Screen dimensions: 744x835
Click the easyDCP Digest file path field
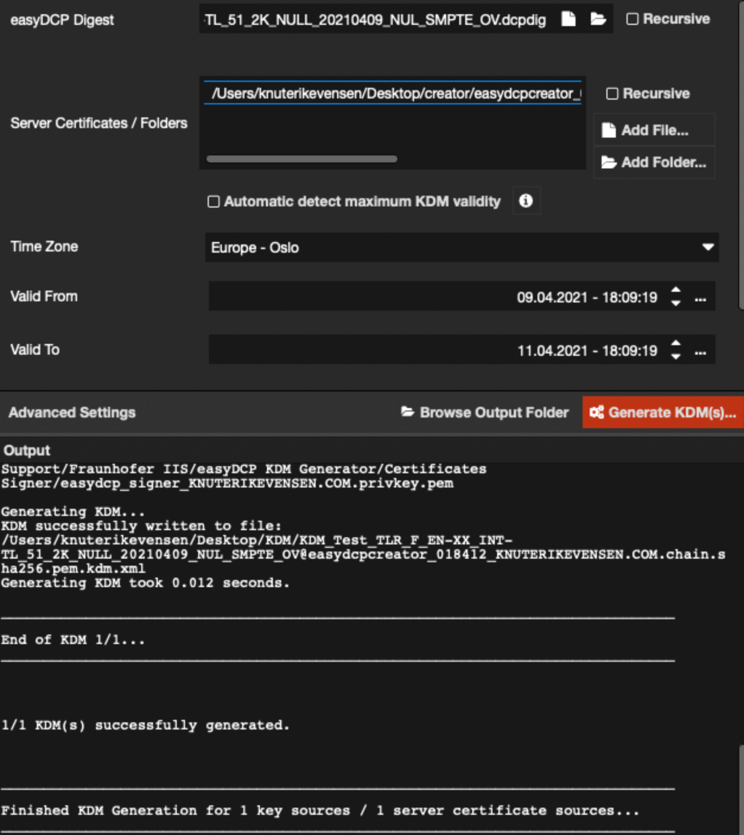[376, 20]
